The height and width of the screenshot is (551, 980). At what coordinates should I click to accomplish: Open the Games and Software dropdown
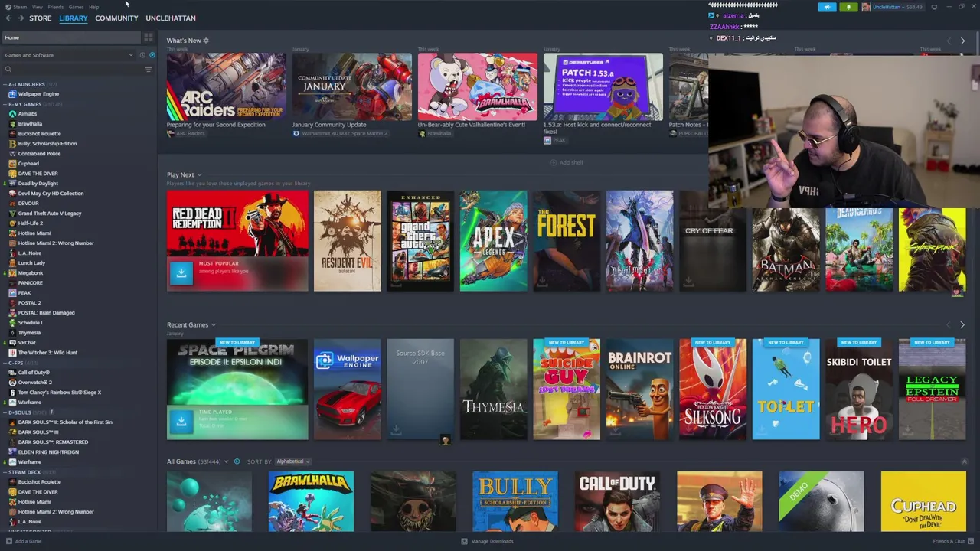(67, 55)
